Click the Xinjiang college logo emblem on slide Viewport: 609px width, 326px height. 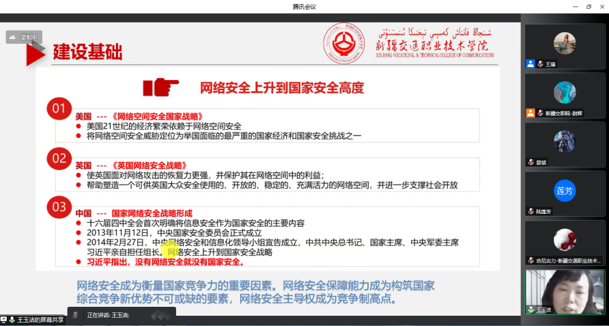344,44
